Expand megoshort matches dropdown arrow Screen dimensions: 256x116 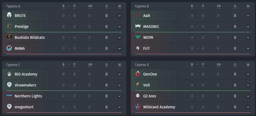(x=119, y=107)
